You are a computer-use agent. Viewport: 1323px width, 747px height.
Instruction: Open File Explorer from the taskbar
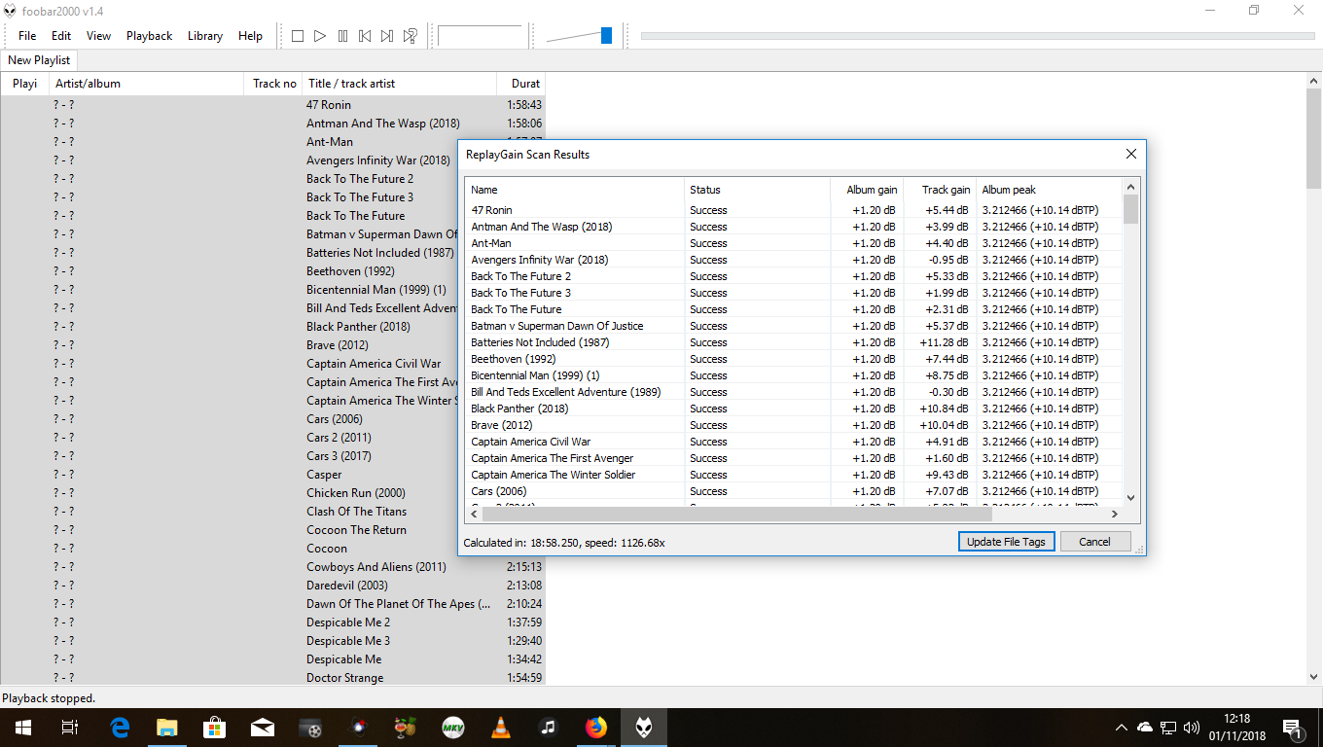[167, 728]
